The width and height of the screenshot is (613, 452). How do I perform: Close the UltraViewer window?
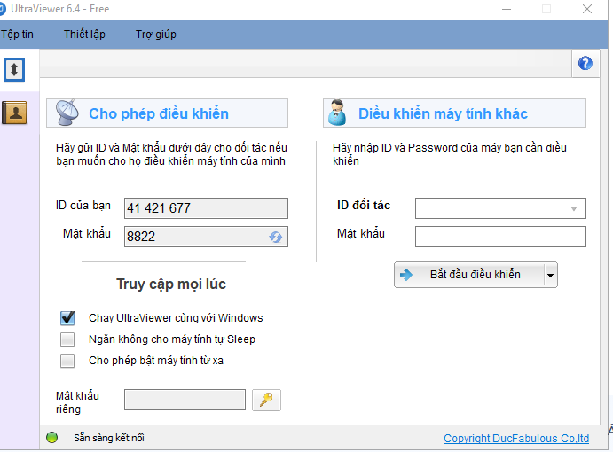(x=586, y=9)
